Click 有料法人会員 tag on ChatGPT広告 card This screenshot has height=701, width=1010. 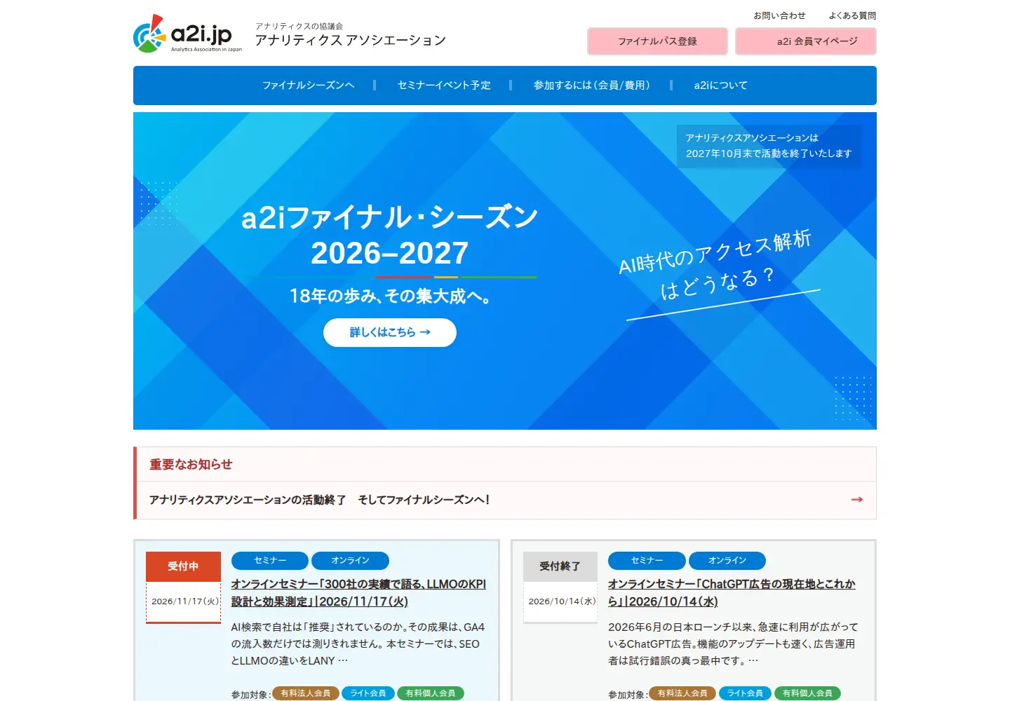point(682,693)
